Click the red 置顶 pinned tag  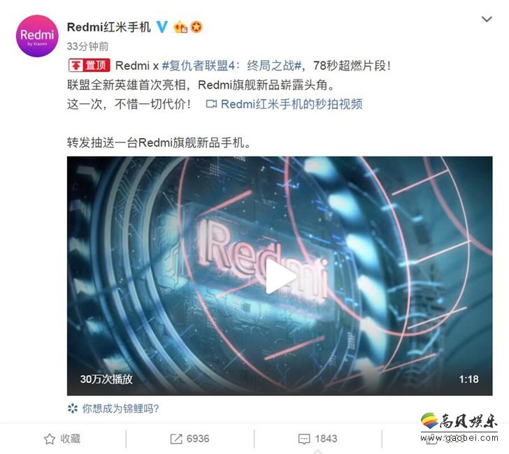pos(89,66)
